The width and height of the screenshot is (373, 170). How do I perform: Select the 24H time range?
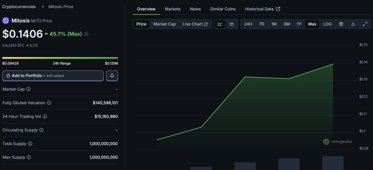click(248, 24)
